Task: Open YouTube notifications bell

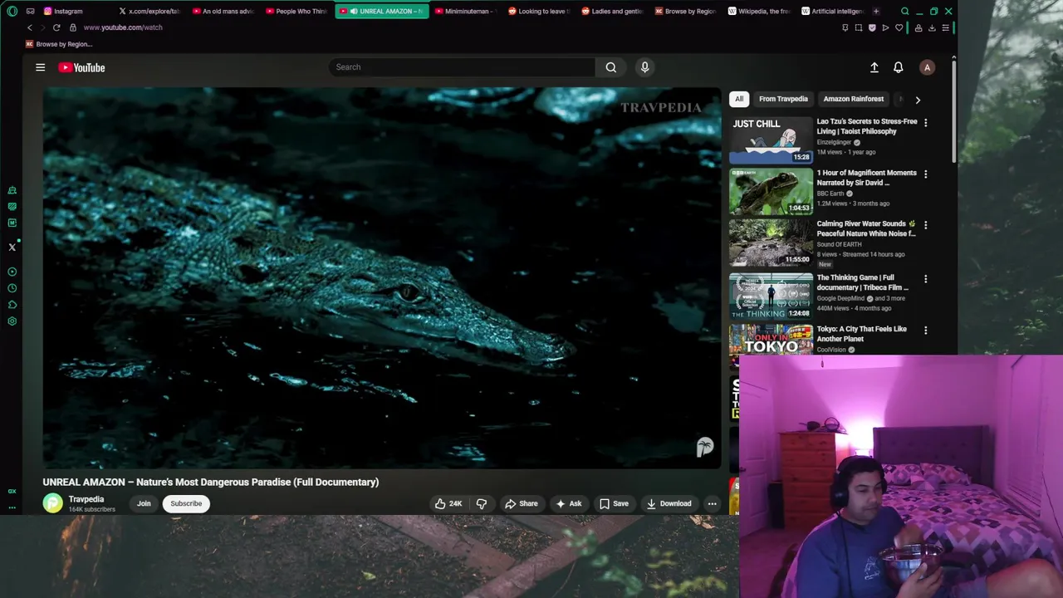Action: click(898, 67)
